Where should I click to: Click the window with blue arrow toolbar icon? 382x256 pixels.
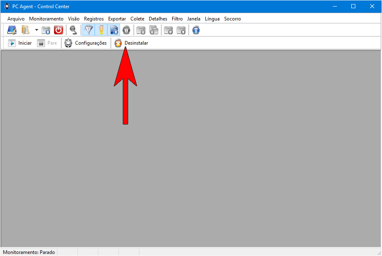pos(46,30)
